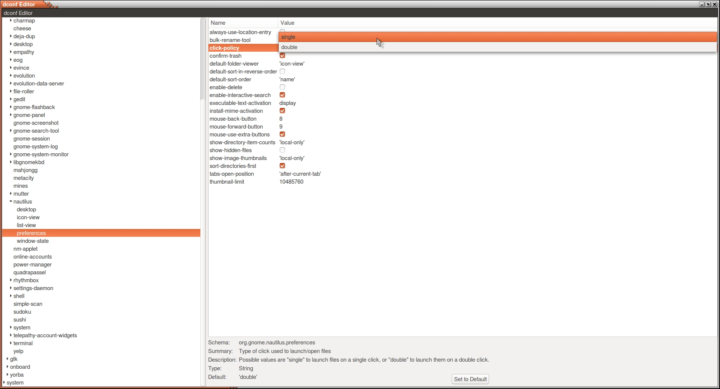Enable the show-hidden-files checkbox

(x=282, y=150)
